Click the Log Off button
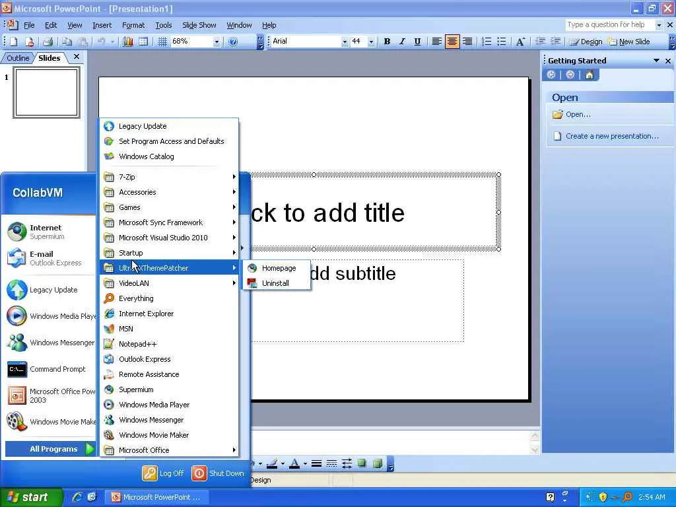The image size is (676, 507). pyautogui.click(x=163, y=473)
